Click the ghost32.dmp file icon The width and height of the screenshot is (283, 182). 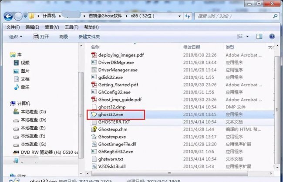94,107
